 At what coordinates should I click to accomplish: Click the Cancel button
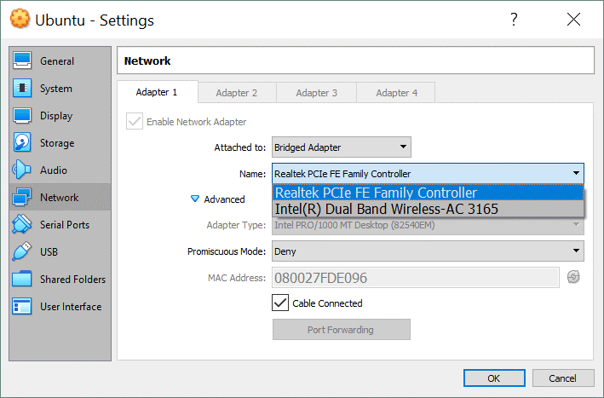[x=562, y=378]
